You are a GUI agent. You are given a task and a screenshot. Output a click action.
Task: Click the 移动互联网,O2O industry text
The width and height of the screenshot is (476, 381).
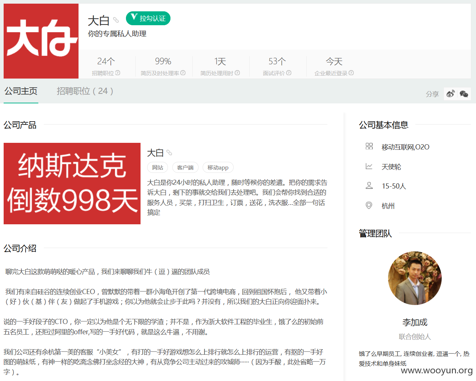pos(405,147)
